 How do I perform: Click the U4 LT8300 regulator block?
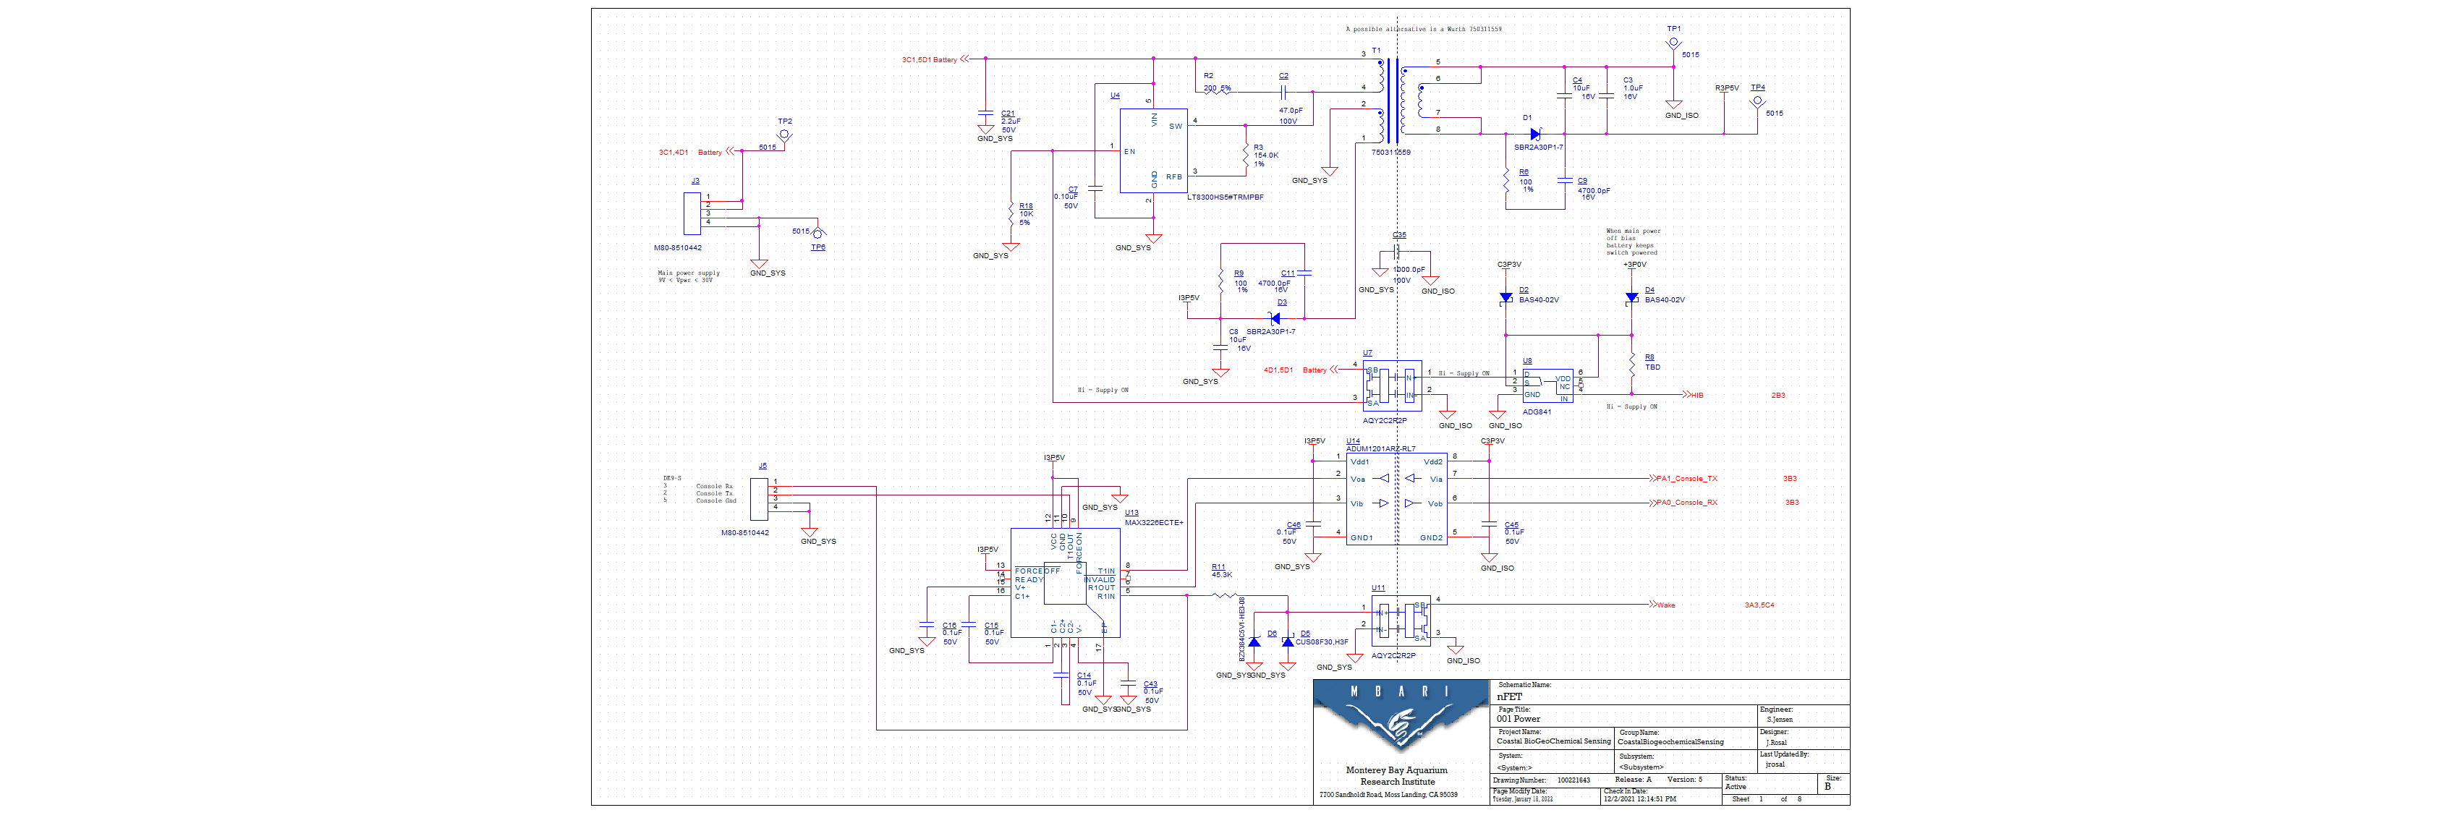[x=1153, y=150]
